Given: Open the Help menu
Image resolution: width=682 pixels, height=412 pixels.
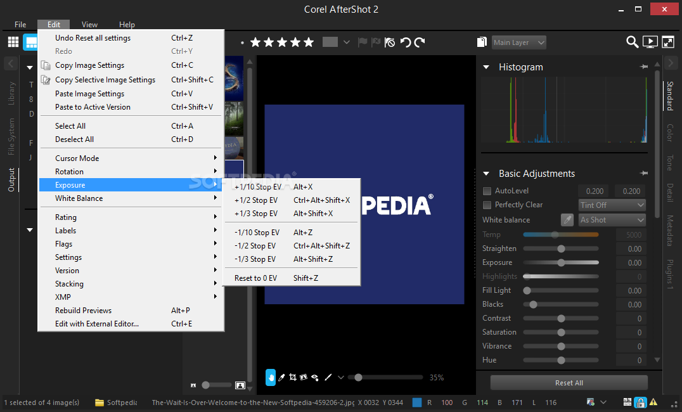Looking at the screenshot, I should click(127, 24).
